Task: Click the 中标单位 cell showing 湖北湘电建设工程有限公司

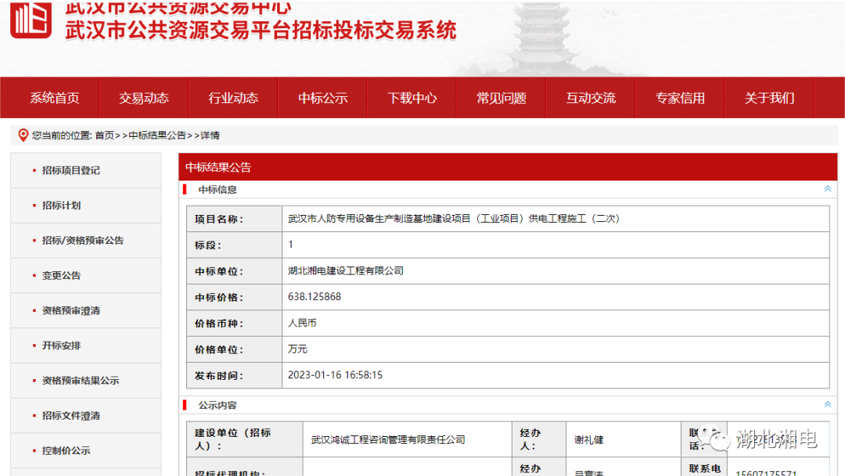Action: pos(351,271)
